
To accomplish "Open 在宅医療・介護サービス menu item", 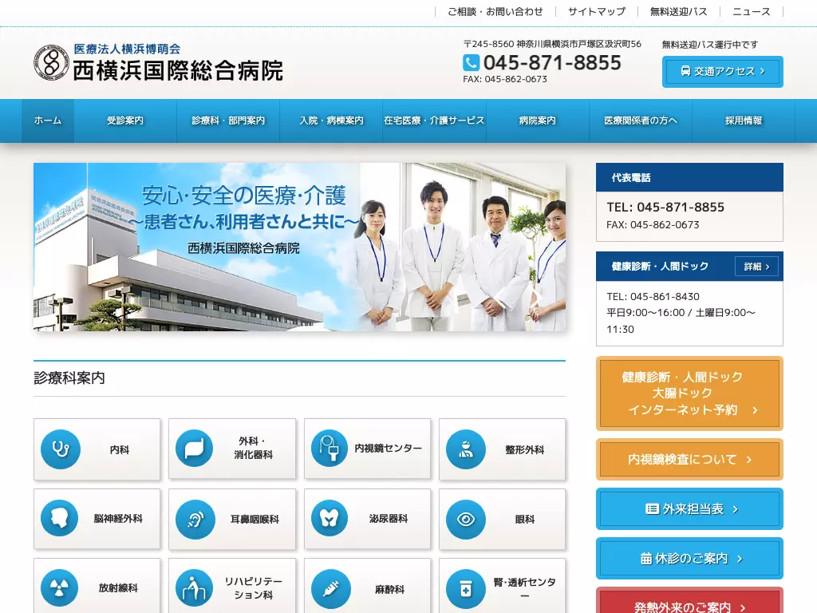I will tap(434, 121).
